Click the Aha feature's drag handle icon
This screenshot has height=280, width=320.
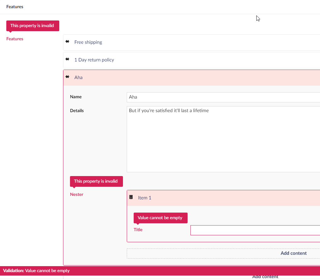(x=67, y=77)
